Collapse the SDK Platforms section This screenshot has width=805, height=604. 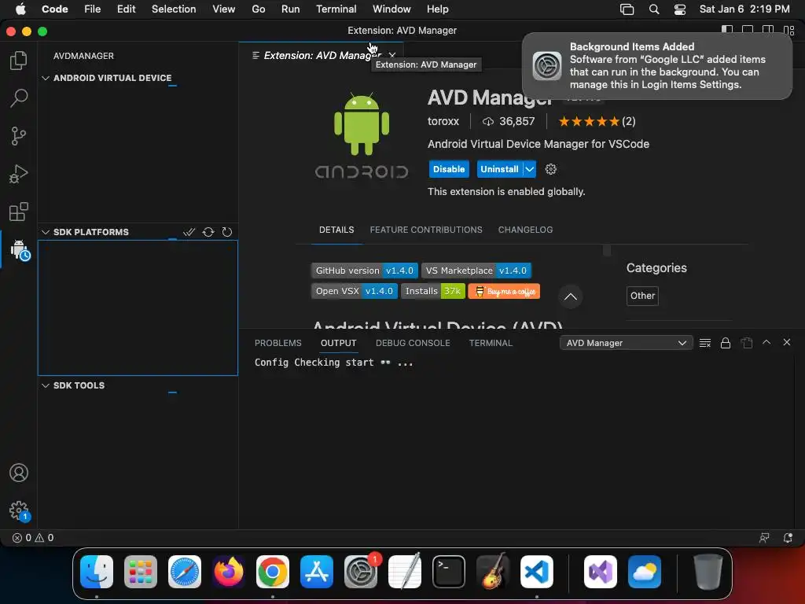click(x=45, y=232)
